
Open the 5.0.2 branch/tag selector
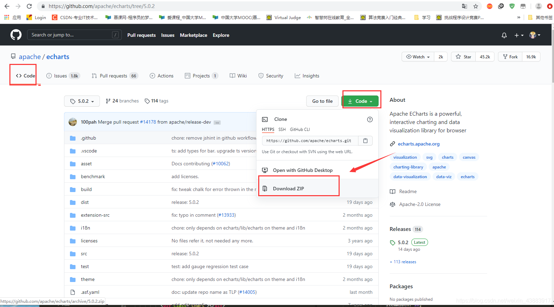82,101
